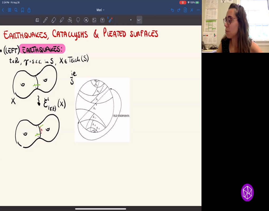Activate the laser pointer pen
Viewport: 269px width, 211px height.
point(110,20)
